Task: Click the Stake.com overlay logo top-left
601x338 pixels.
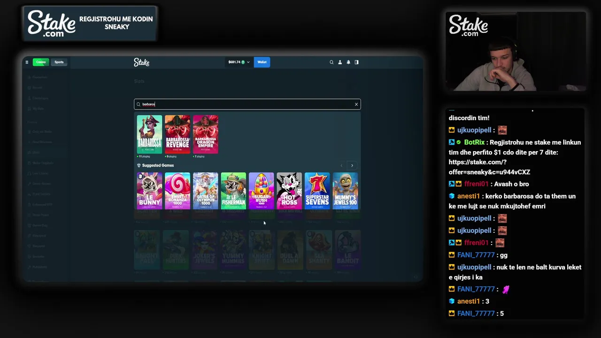Action: 51,23
